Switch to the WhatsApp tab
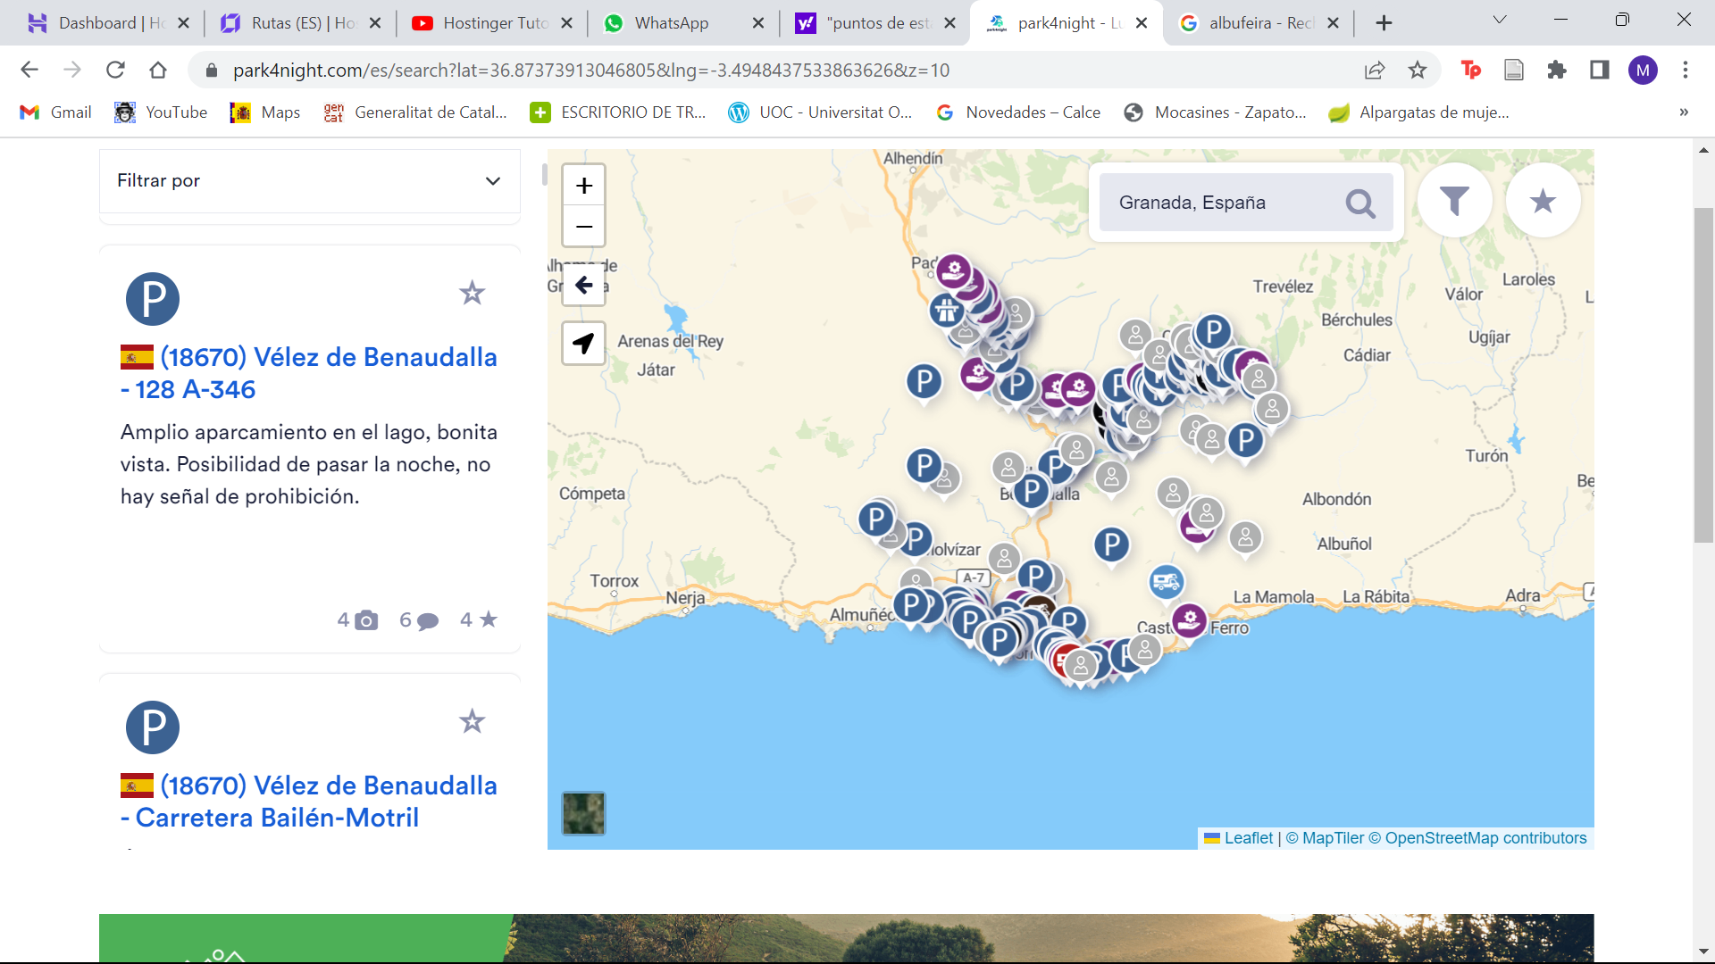The image size is (1715, 964). click(671, 23)
